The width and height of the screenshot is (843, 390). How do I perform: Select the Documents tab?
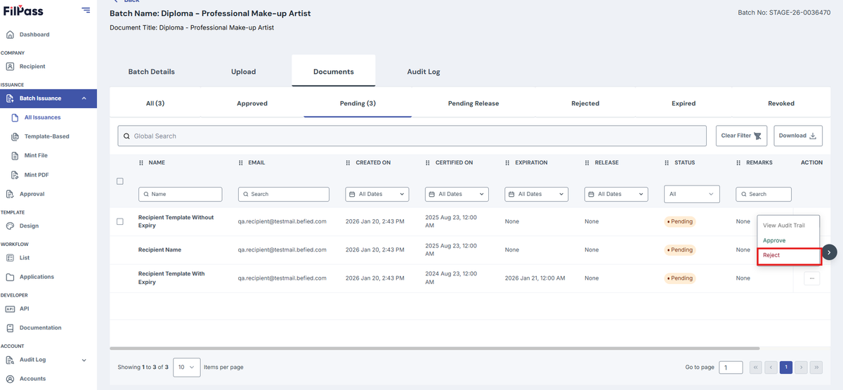pyautogui.click(x=334, y=72)
